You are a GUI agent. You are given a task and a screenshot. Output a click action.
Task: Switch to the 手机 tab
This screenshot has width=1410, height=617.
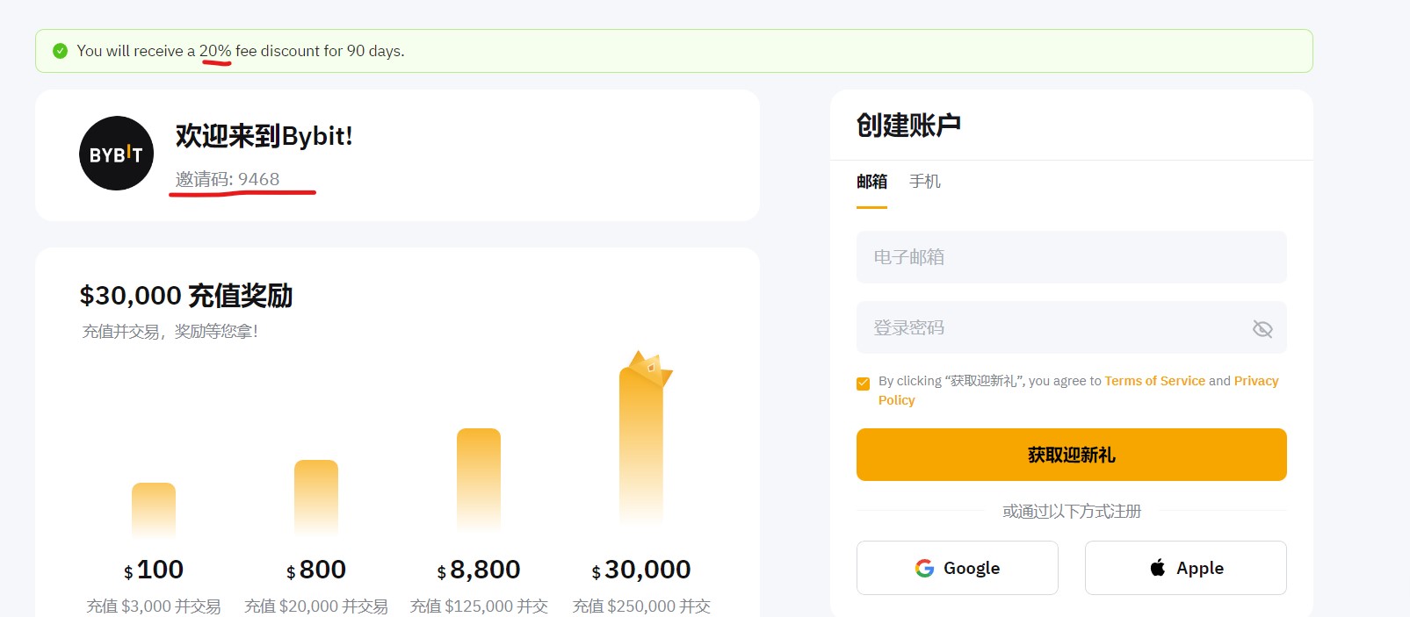pos(924,182)
